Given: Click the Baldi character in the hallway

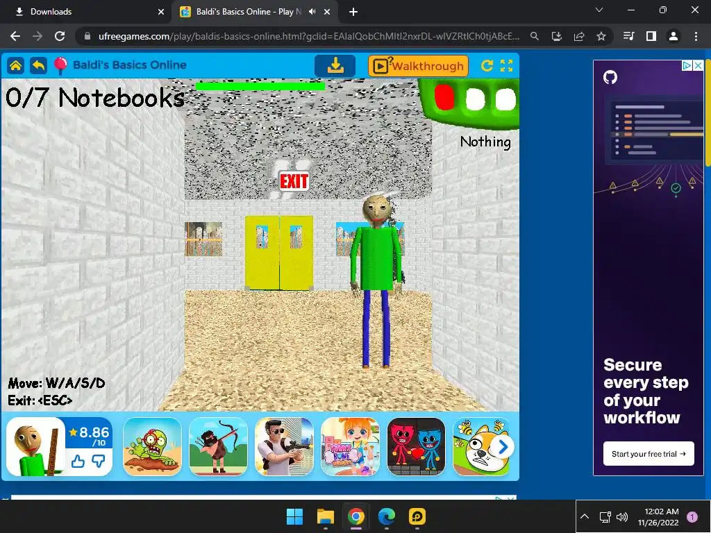Looking at the screenshot, I should [x=376, y=281].
